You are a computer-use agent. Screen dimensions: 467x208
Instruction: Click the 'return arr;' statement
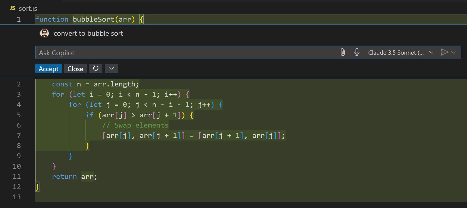75,176
